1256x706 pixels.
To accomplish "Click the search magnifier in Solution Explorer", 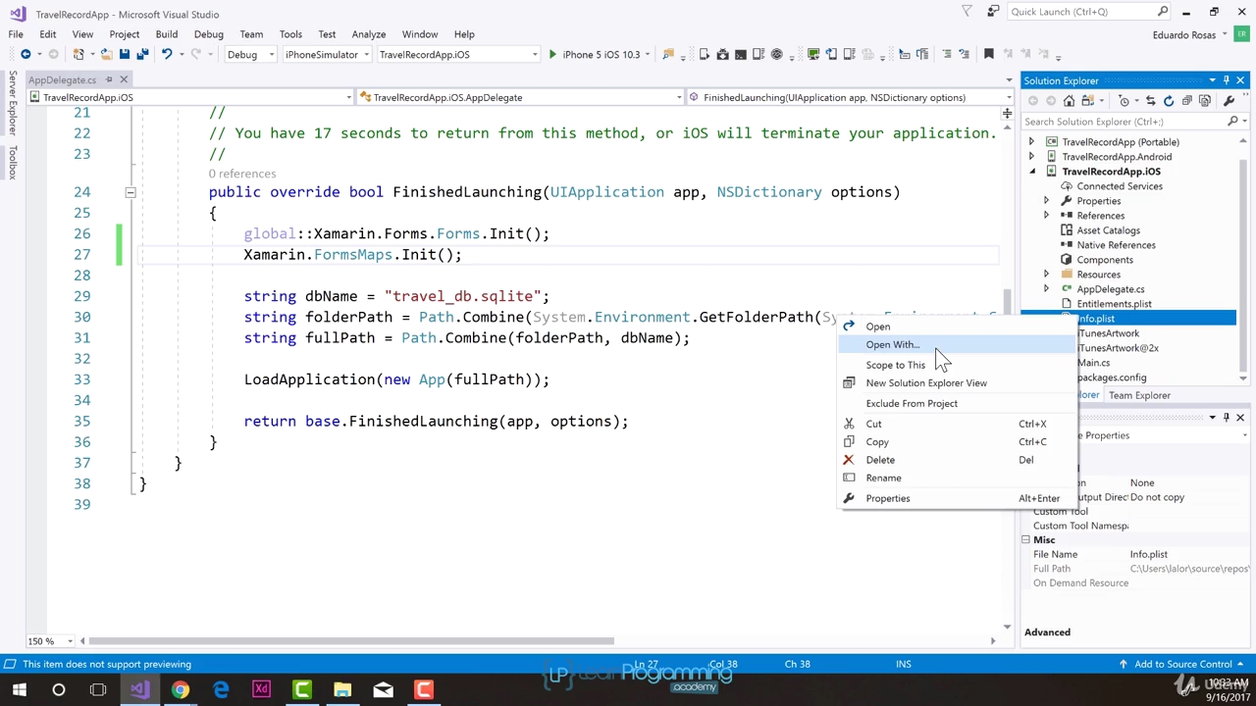I will 1232,122.
